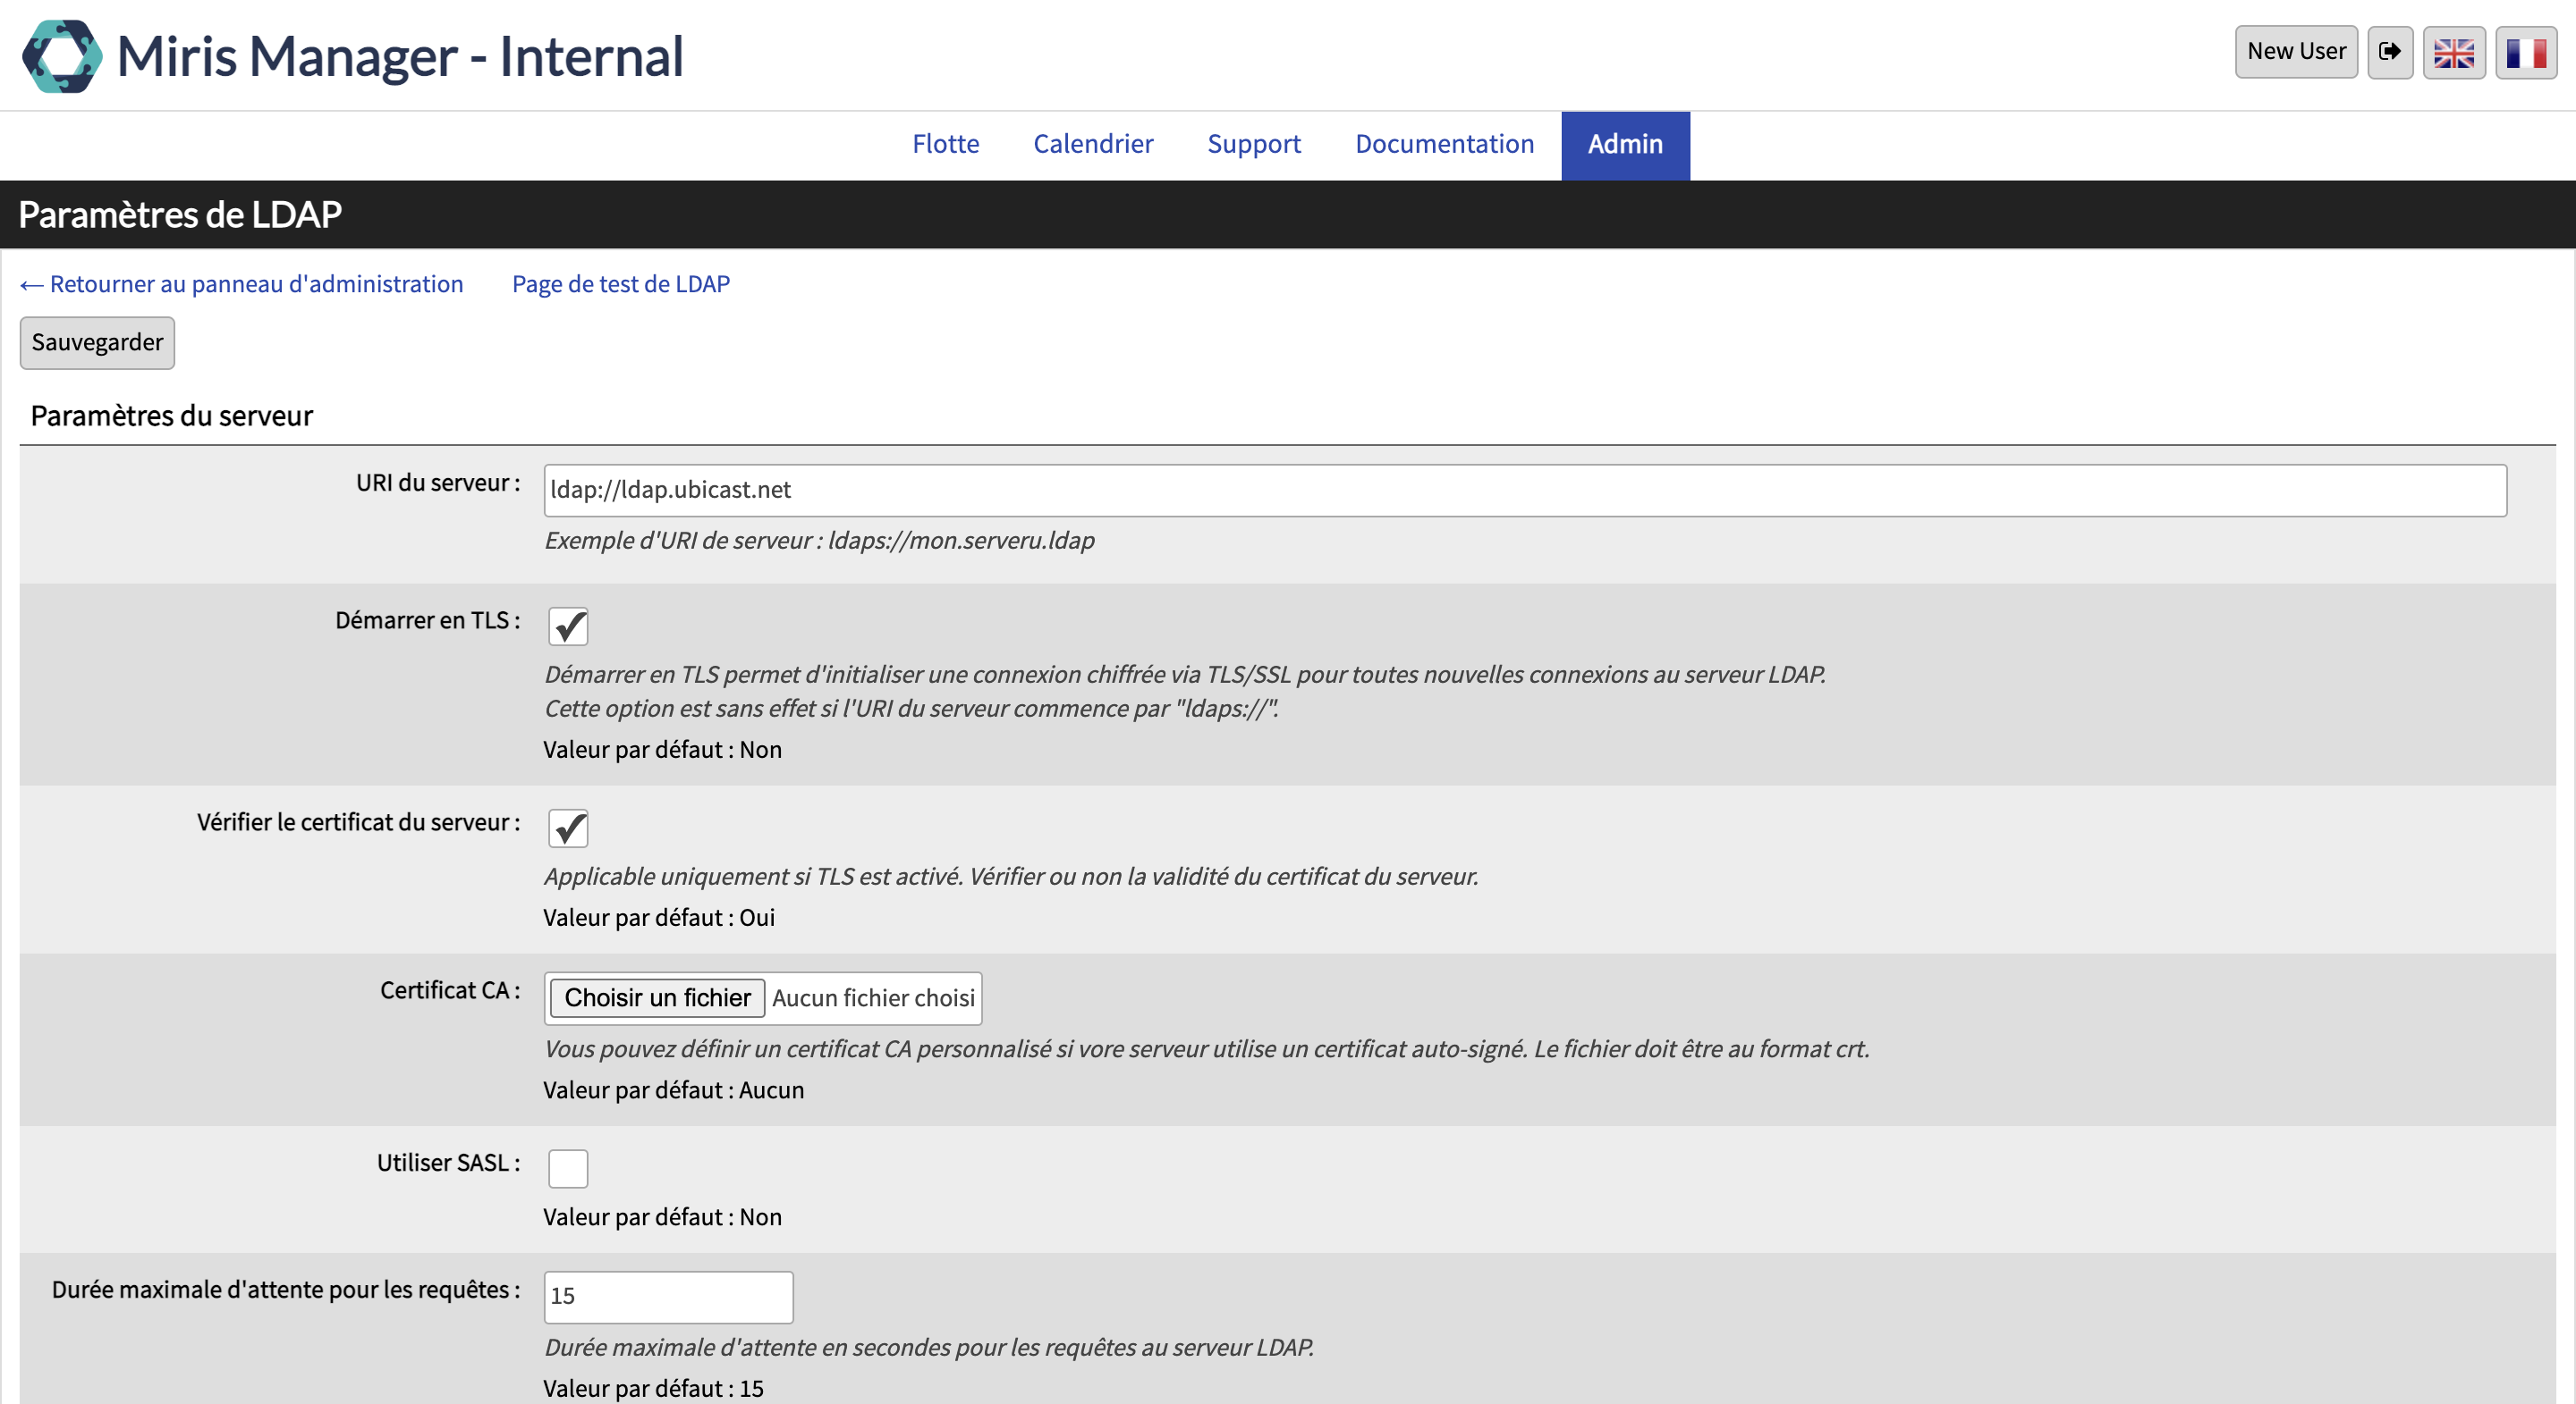Enable the Utiliser SASL checkbox
Image resolution: width=2576 pixels, height=1404 pixels.
coord(568,1168)
